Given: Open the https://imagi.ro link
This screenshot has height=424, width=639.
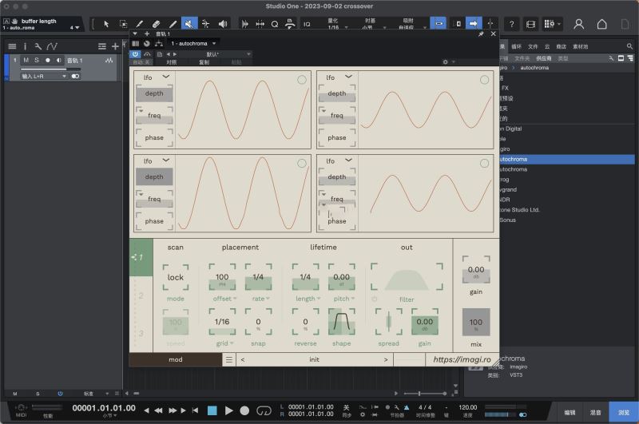Looking at the screenshot, I should (x=462, y=359).
